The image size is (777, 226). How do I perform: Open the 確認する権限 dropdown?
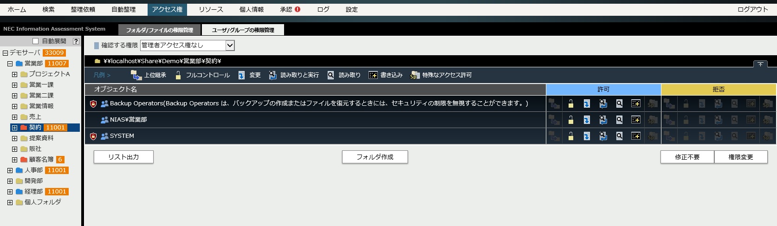[188, 45]
